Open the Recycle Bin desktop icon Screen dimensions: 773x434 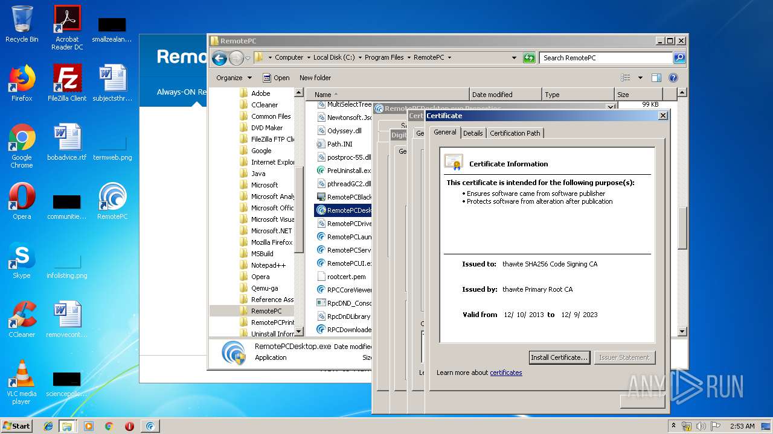(x=22, y=24)
